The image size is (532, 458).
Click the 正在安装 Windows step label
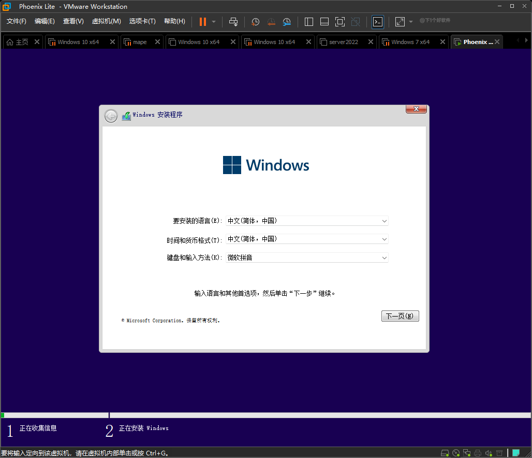click(143, 428)
